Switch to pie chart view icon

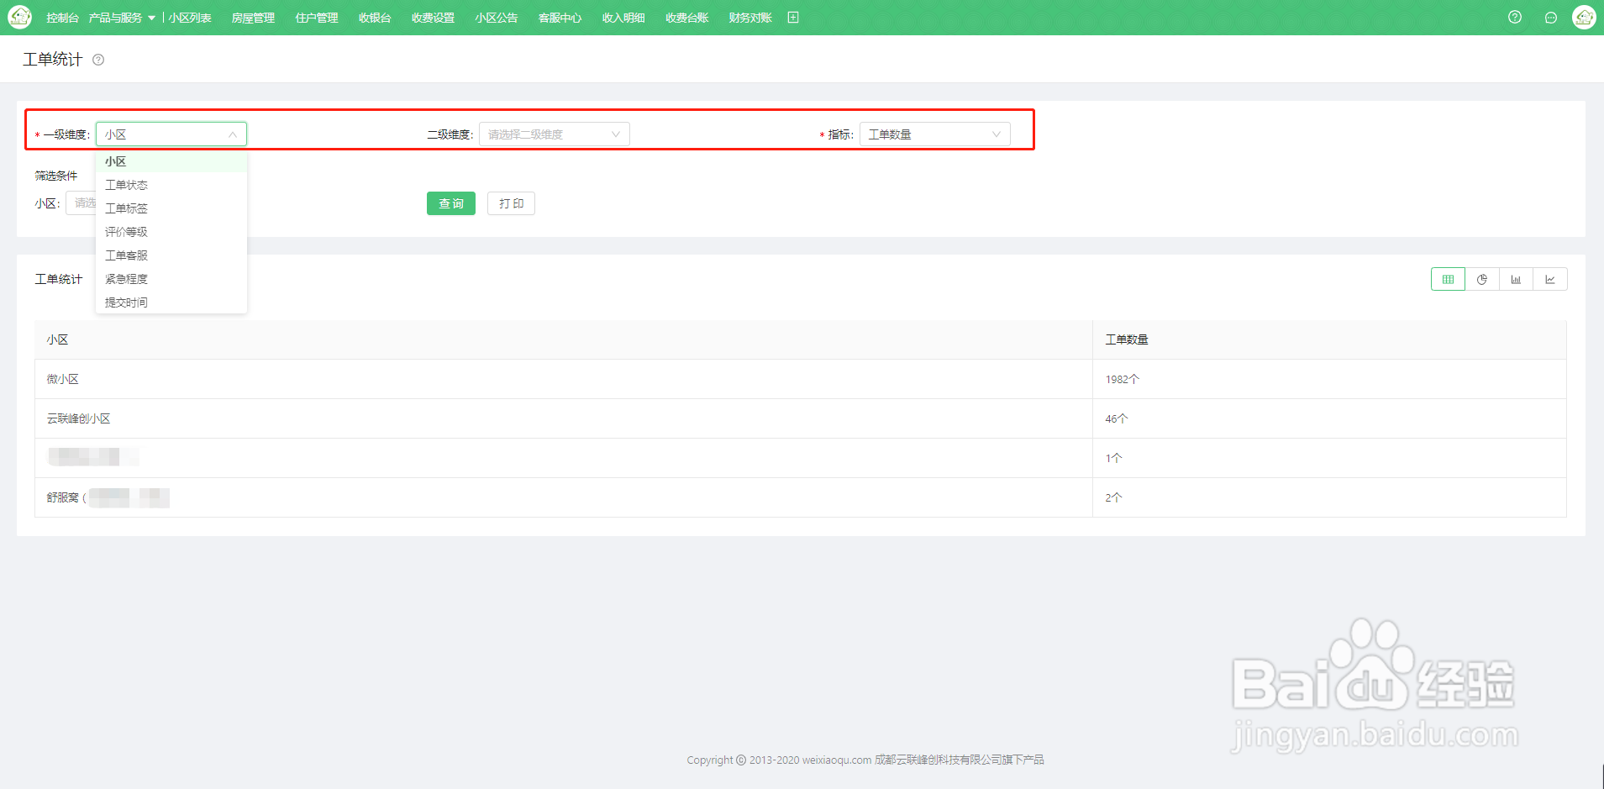tap(1482, 279)
